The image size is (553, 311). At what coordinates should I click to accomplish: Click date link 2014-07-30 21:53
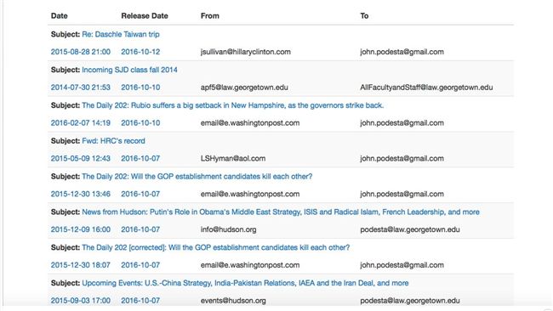(x=81, y=88)
